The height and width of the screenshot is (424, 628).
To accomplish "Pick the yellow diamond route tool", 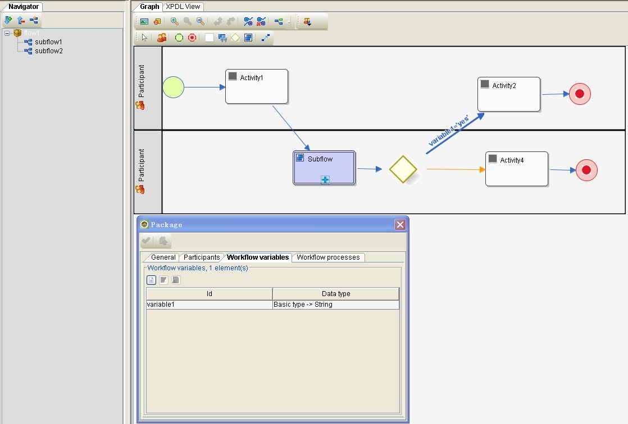I will coord(235,38).
